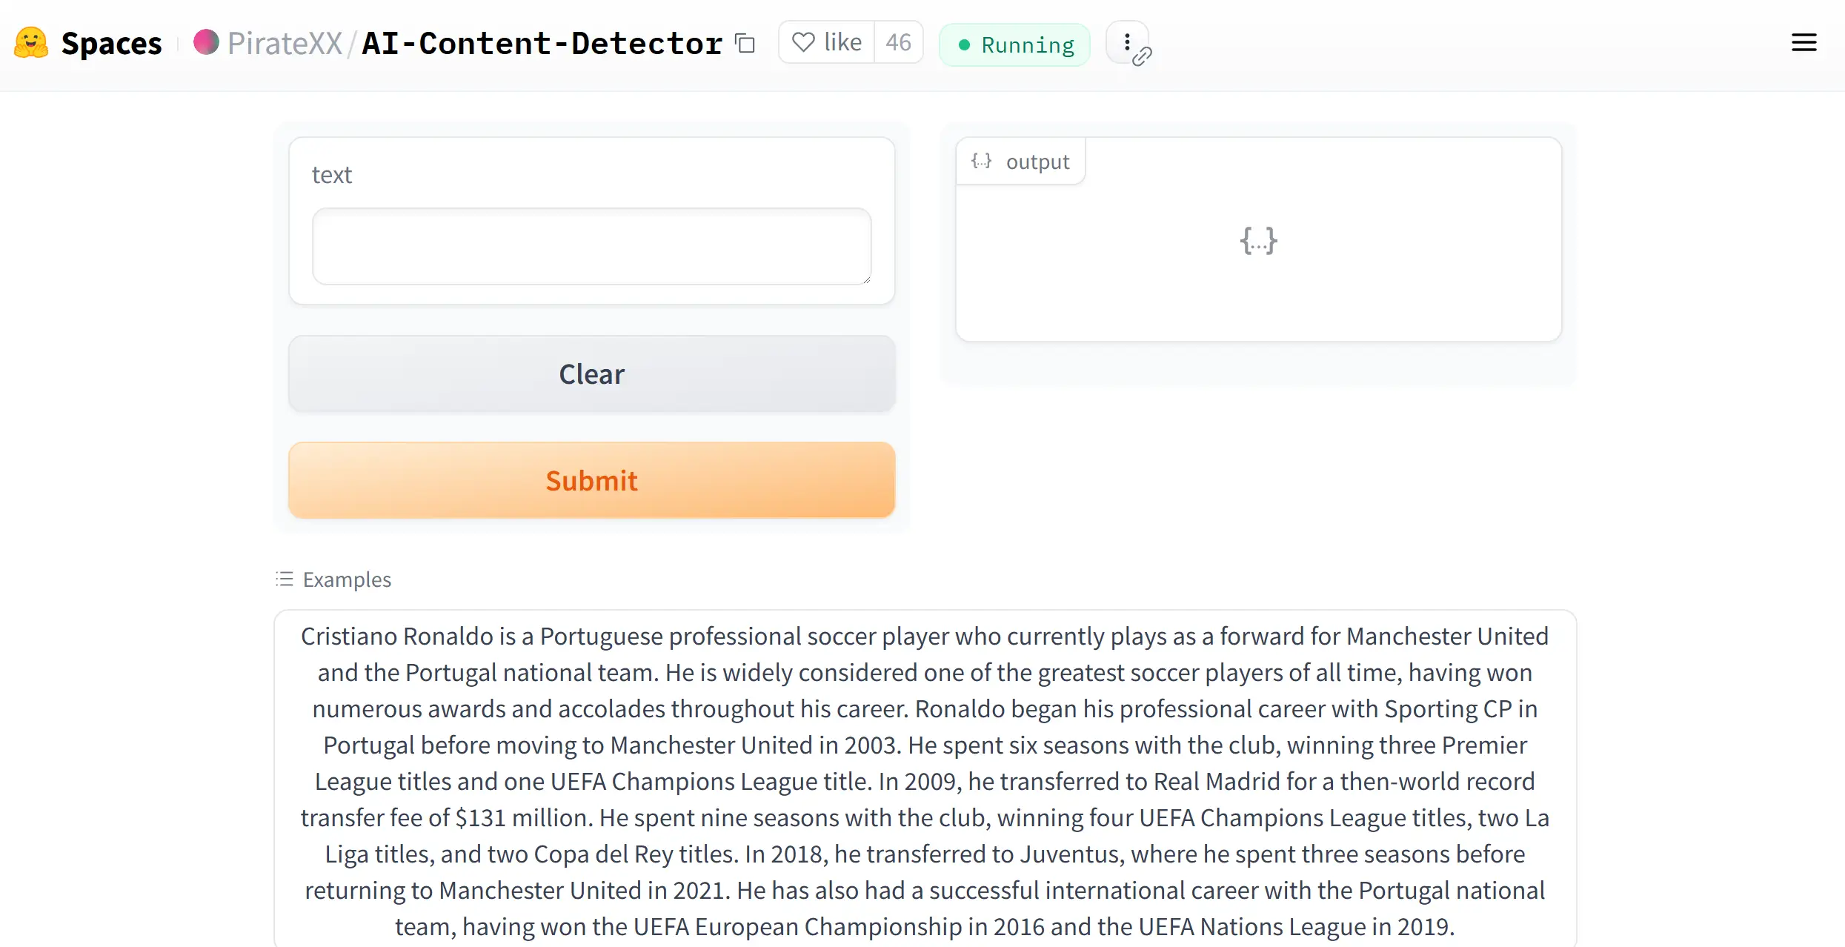Focus the text input box
This screenshot has height=947, width=1845.
click(591, 246)
